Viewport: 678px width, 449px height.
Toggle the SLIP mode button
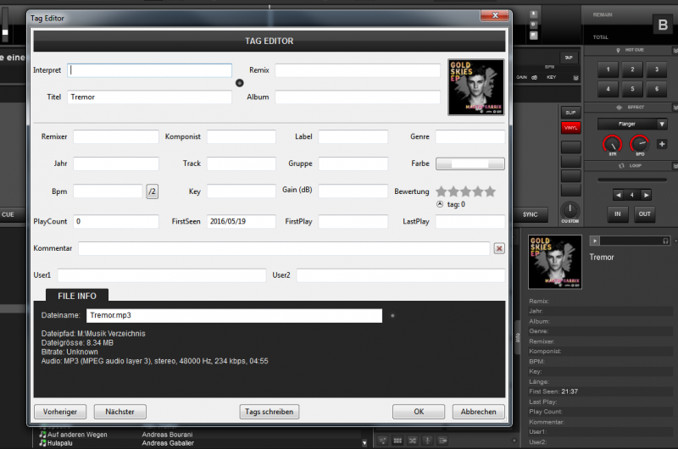tap(570, 112)
